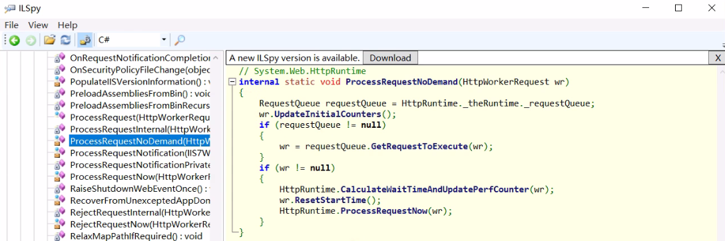Click method icon beside RelaxMapPathIfRequired
The image size is (725, 241).
(60, 236)
